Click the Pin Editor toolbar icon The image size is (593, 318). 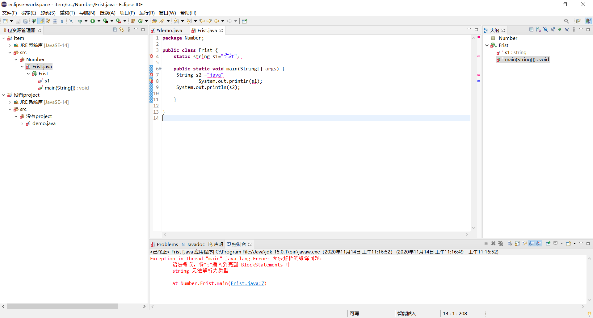tap(245, 21)
